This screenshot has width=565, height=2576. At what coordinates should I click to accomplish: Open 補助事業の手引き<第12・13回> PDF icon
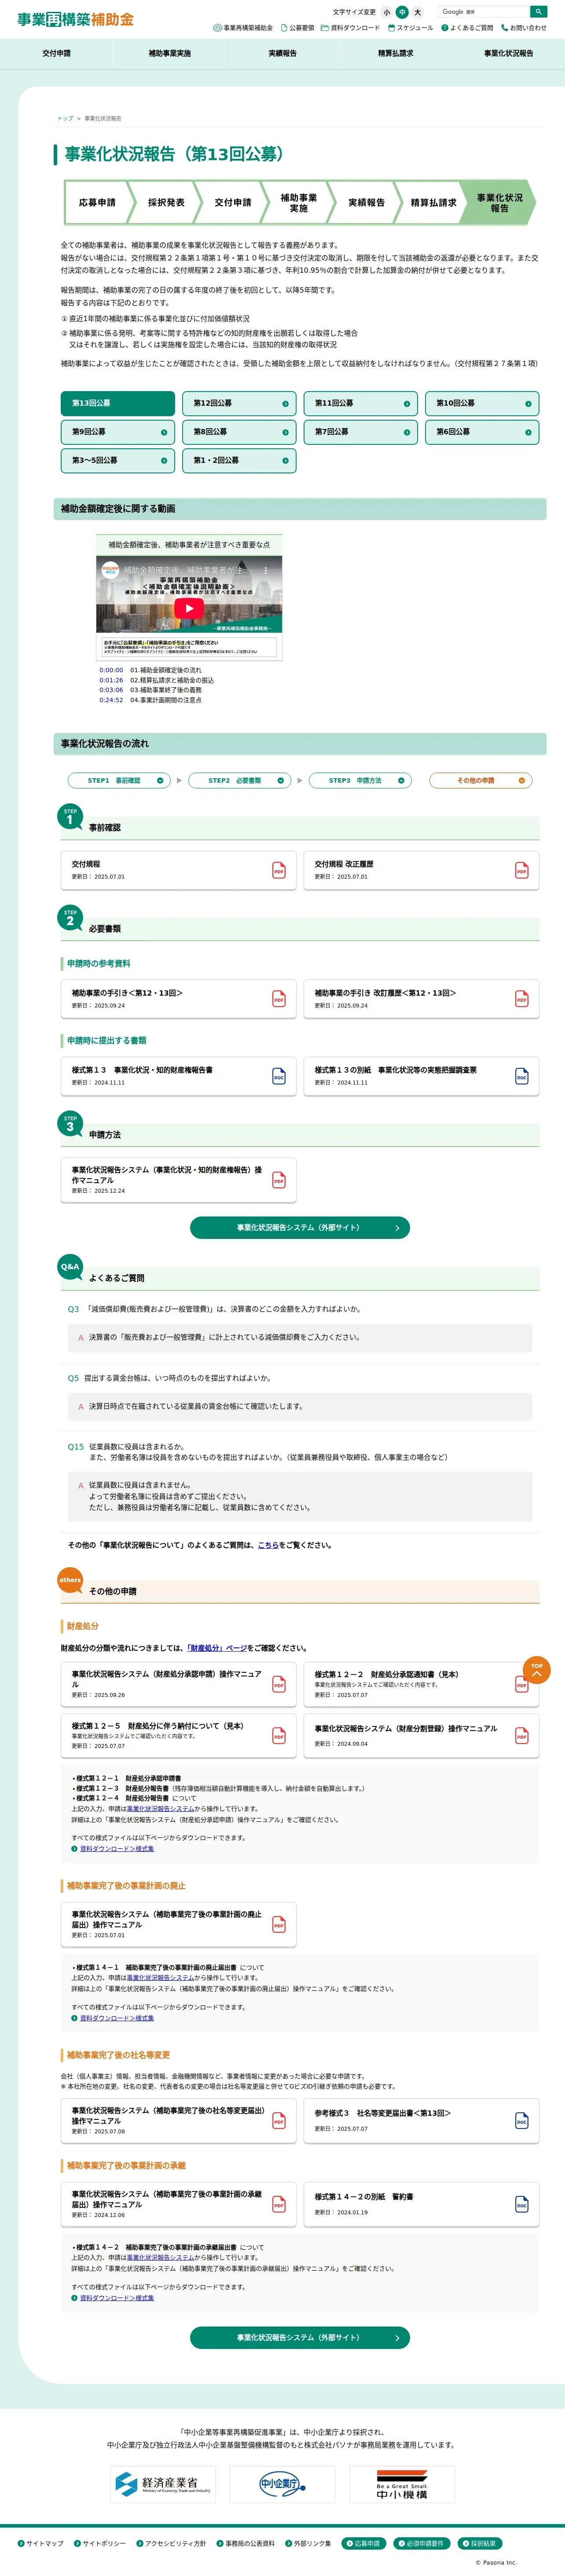pyautogui.click(x=279, y=999)
